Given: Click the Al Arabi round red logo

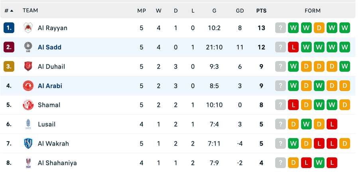Looking at the screenshot, I should (x=28, y=86).
